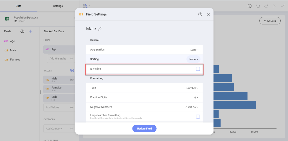Check the Is Visible checkbox
Screen dimensions: 288x141
click(198, 69)
